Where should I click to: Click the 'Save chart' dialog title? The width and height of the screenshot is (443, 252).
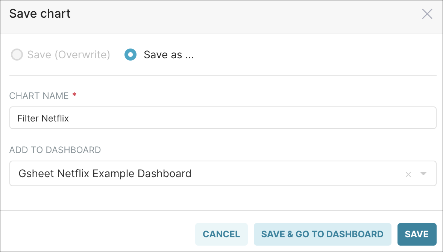point(39,14)
